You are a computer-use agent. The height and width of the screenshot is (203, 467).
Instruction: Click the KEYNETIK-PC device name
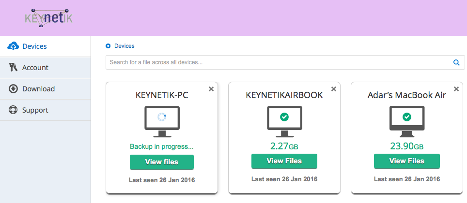click(162, 95)
